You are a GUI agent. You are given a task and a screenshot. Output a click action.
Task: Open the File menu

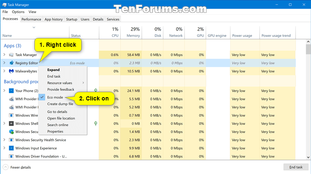[5, 12]
